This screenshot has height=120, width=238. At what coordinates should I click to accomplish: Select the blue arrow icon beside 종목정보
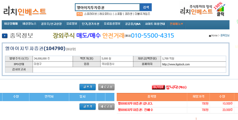coord(5,36)
